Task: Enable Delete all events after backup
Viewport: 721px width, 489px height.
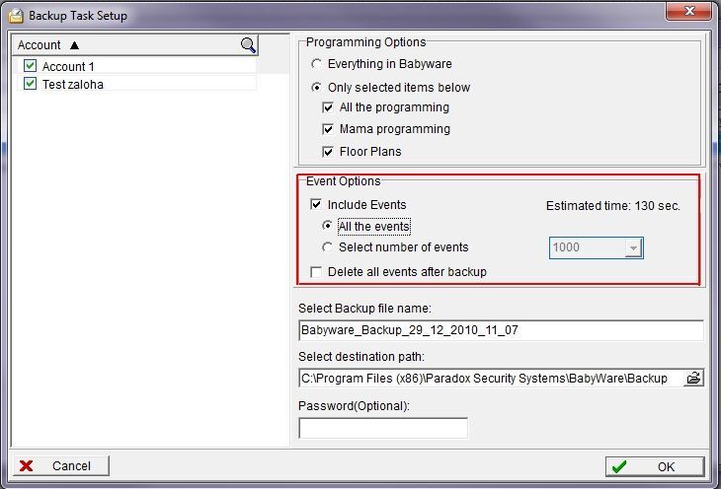Action: 316,272
